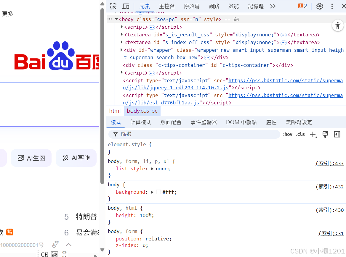Open DevTools settings gear
This screenshot has height=257, width=346.
320,6
